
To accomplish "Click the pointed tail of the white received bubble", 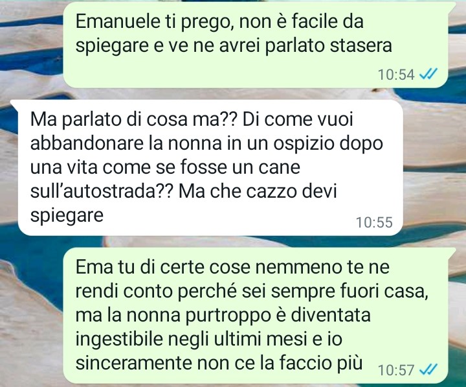I will [14, 104].
